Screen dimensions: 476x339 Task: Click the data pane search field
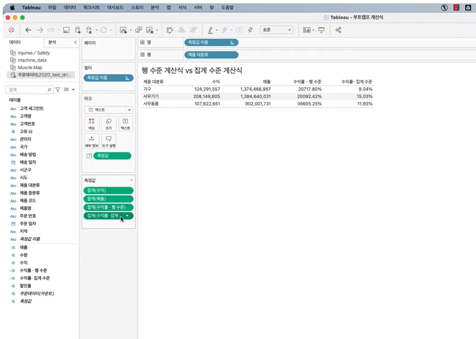[30, 89]
